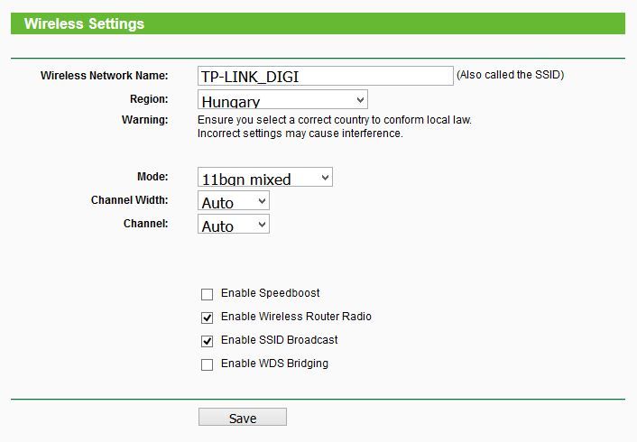
Task: Open the Channel Width dropdown
Action: coord(234,200)
